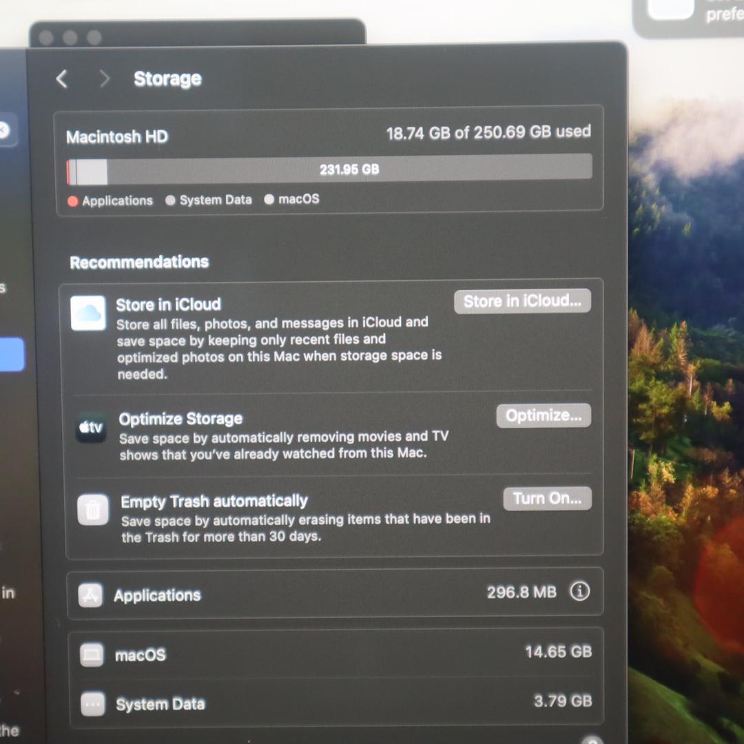Click the Trash can icon
Screen dimensions: 744x744
[93, 510]
